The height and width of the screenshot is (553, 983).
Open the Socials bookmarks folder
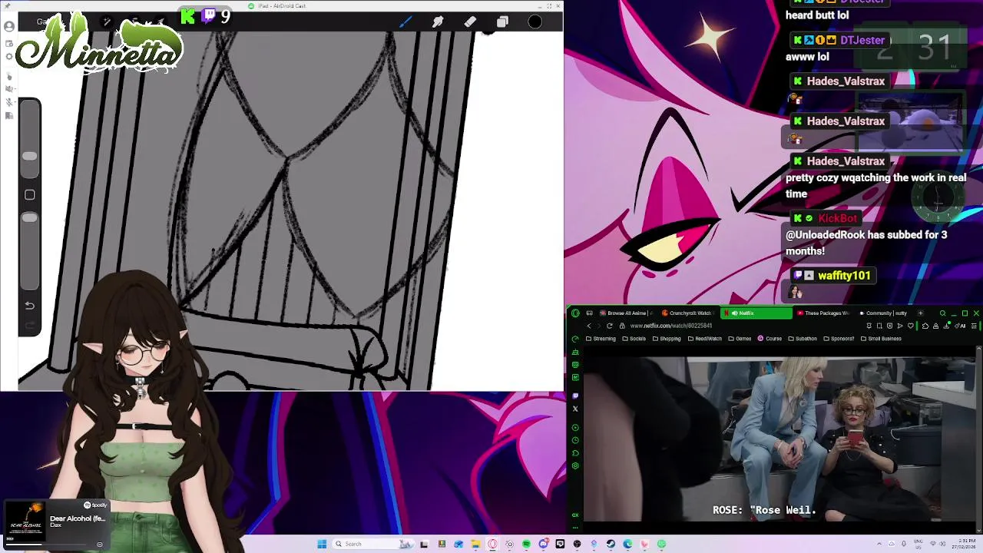(634, 339)
